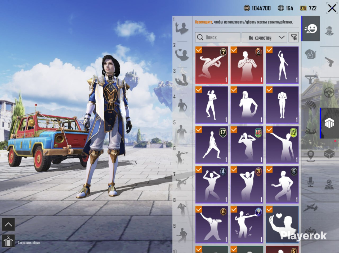The height and width of the screenshot is (253, 339).
Task: Open the airplane finish category
Action: tap(311, 208)
